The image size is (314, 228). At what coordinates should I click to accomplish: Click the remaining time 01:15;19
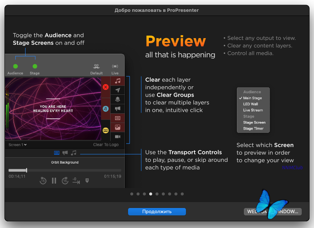112,176
